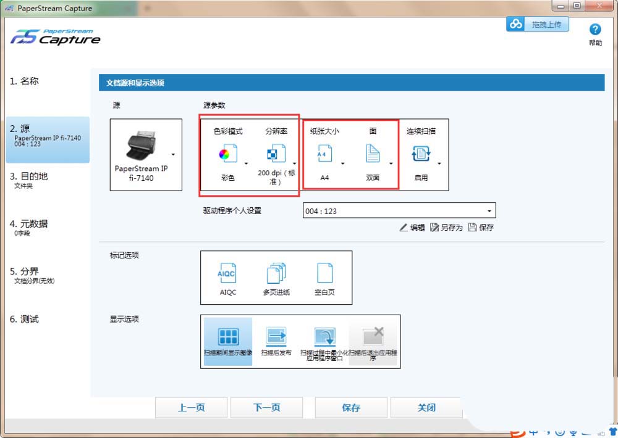Select step 2 源
The width and height of the screenshot is (618, 438).
click(x=48, y=139)
